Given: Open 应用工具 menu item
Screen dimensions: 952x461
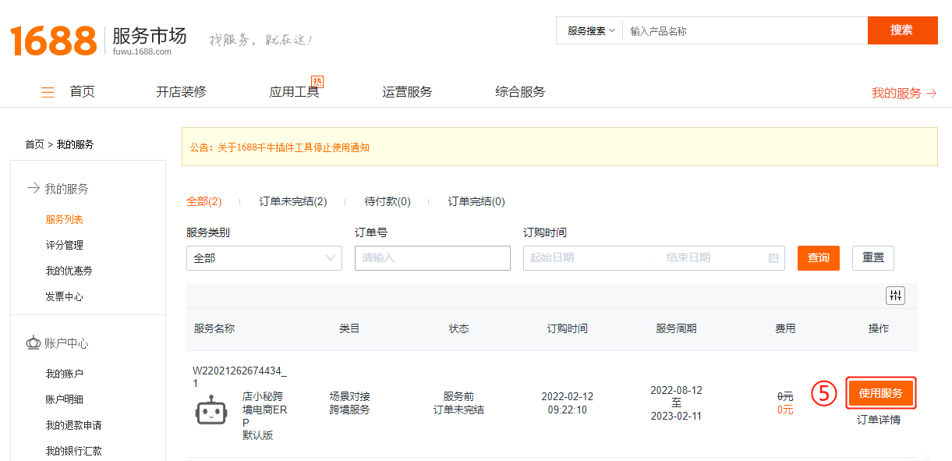Looking at the screenshot, I should (294, 92).
